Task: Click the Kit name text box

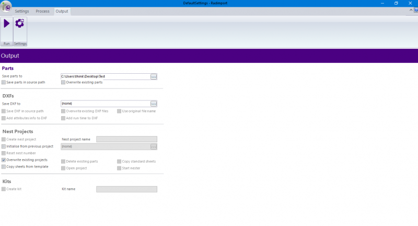Action: tap(126, 189)
